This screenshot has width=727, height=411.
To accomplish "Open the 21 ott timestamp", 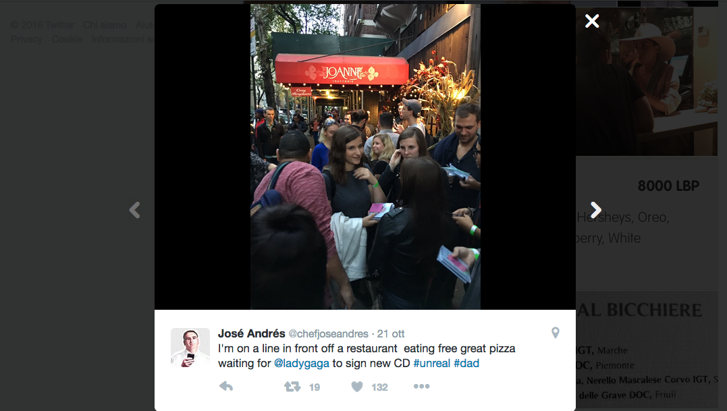I will click(390, 333).
